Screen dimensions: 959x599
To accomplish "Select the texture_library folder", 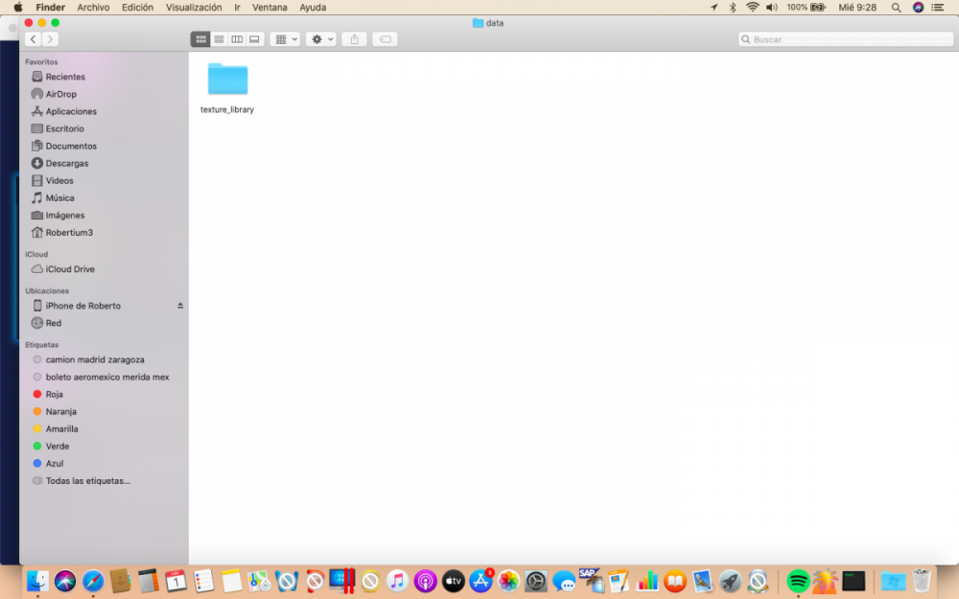I will coord(227,81).
